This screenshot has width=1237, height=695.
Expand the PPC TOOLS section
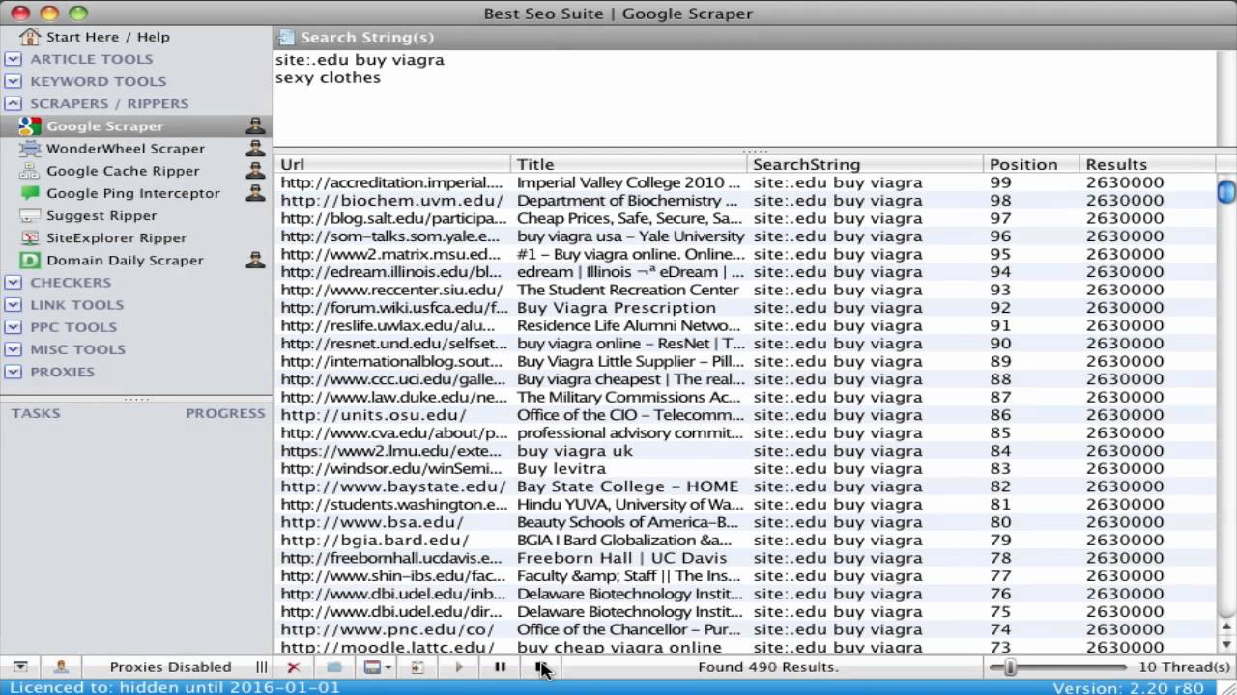[x=13, y=327]
